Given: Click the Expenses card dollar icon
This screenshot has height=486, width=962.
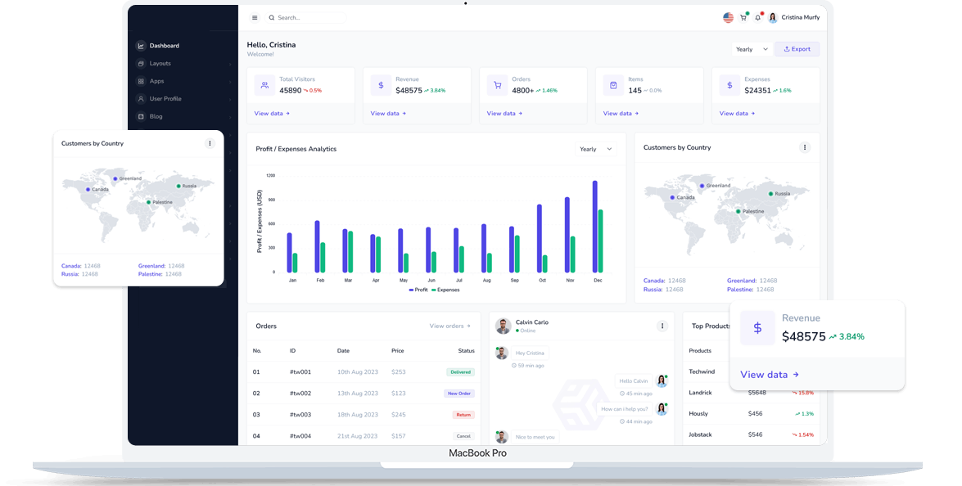Looking at the screenshot, I should tap(729, 85).
